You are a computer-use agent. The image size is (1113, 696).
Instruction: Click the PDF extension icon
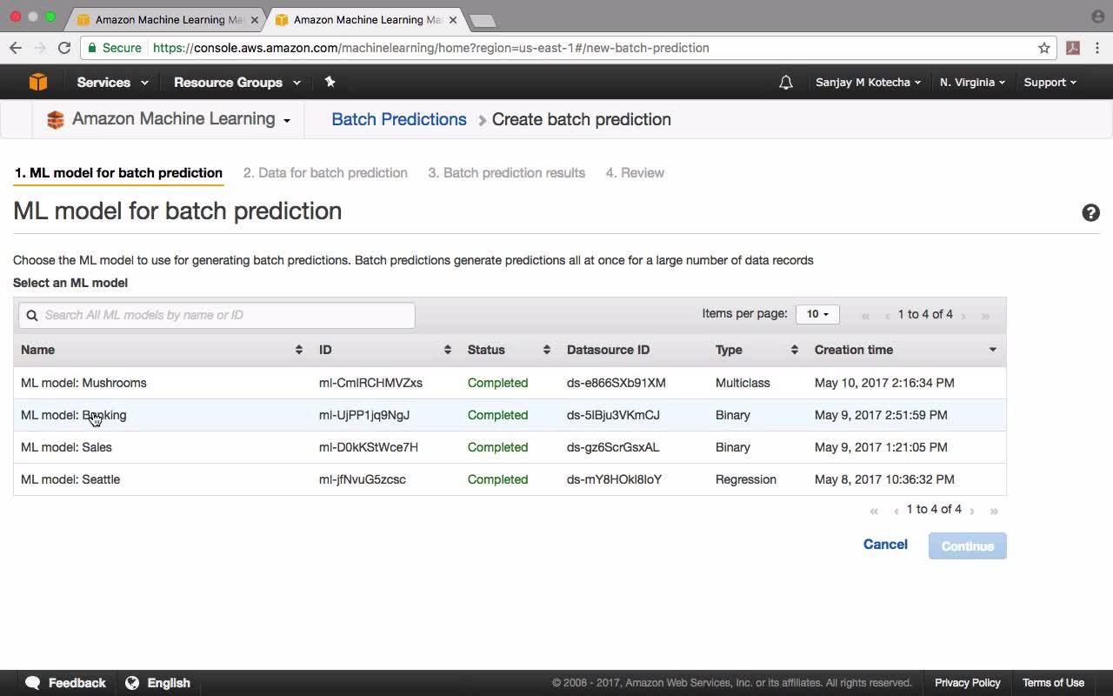point(1073,48)
